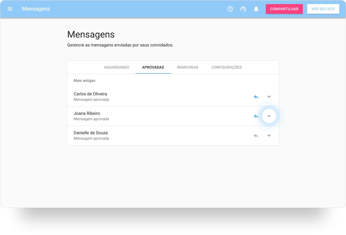Click greyed reply arrow for Danielle de Souza
The height and width of the screenshot is (235, 346).
point(256,136)
